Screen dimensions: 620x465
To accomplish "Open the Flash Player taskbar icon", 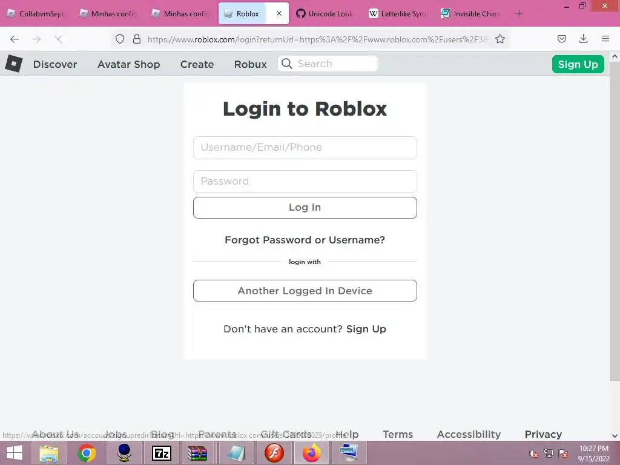I will (274, 453).
